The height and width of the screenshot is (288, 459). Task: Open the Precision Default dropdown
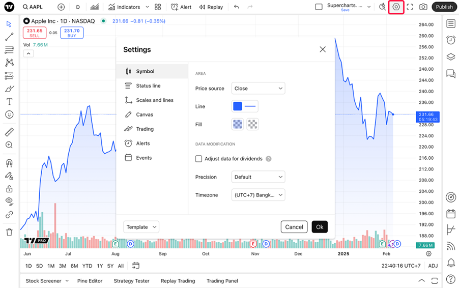click(x=258, y=177)
